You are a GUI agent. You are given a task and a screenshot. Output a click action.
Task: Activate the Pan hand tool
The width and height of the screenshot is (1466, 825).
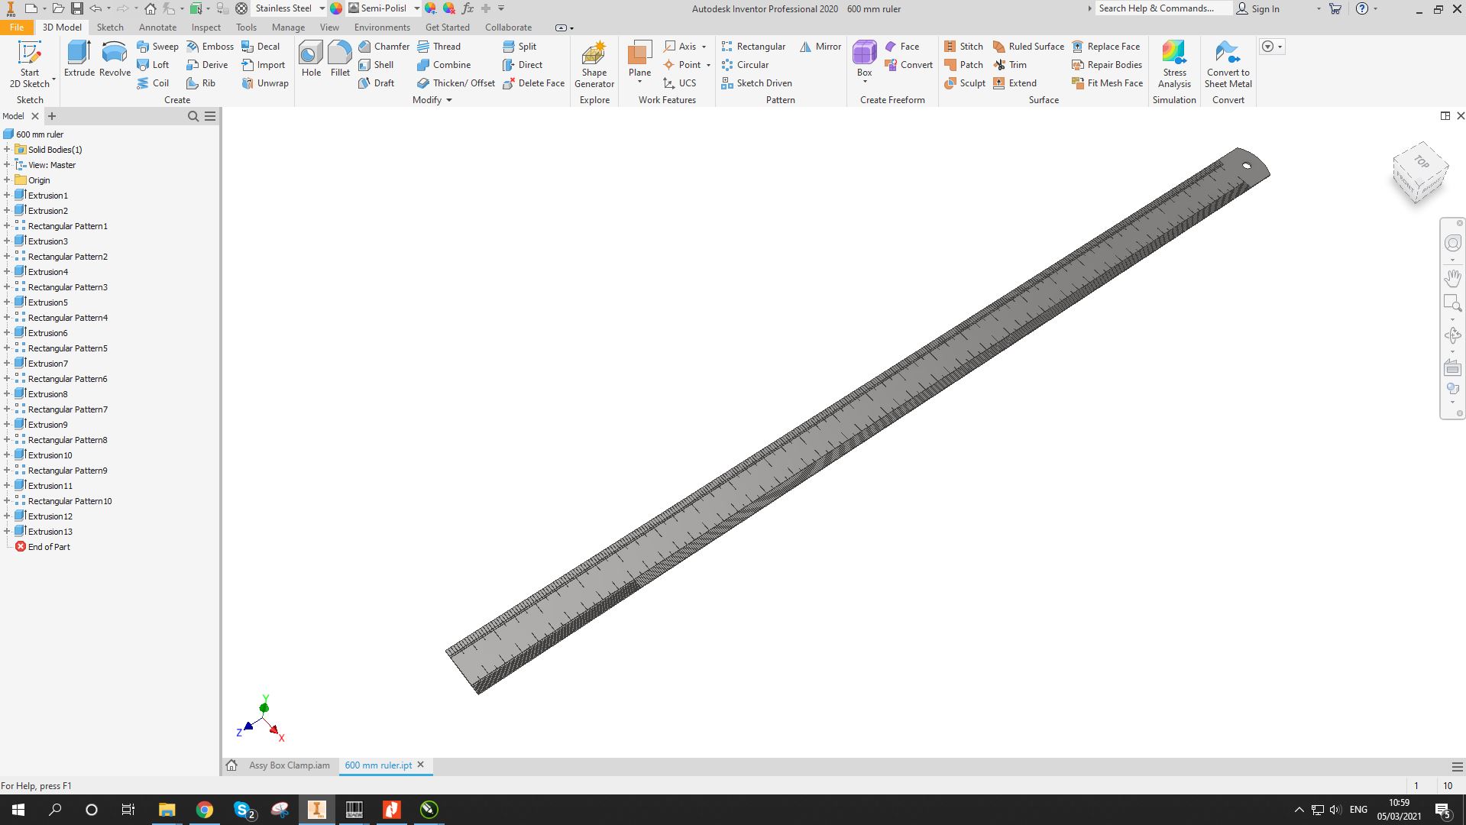[1452, 277]
